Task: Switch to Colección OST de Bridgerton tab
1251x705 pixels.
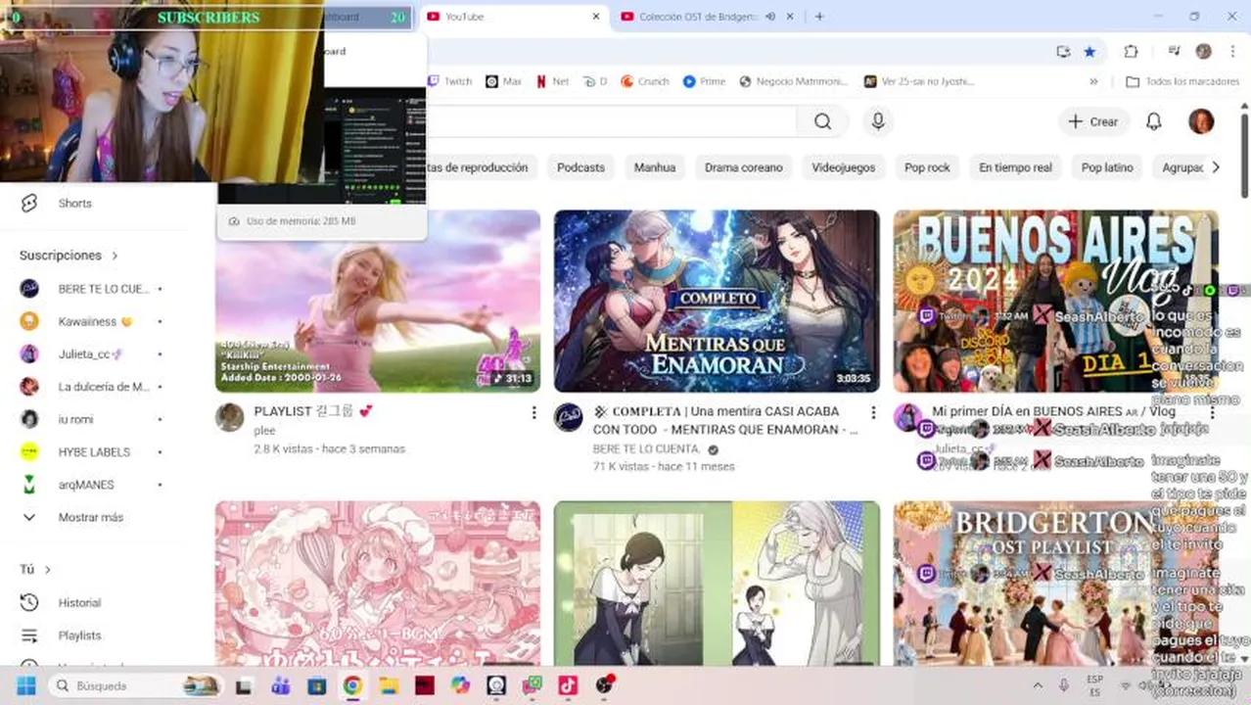Action: click(698, 17)
